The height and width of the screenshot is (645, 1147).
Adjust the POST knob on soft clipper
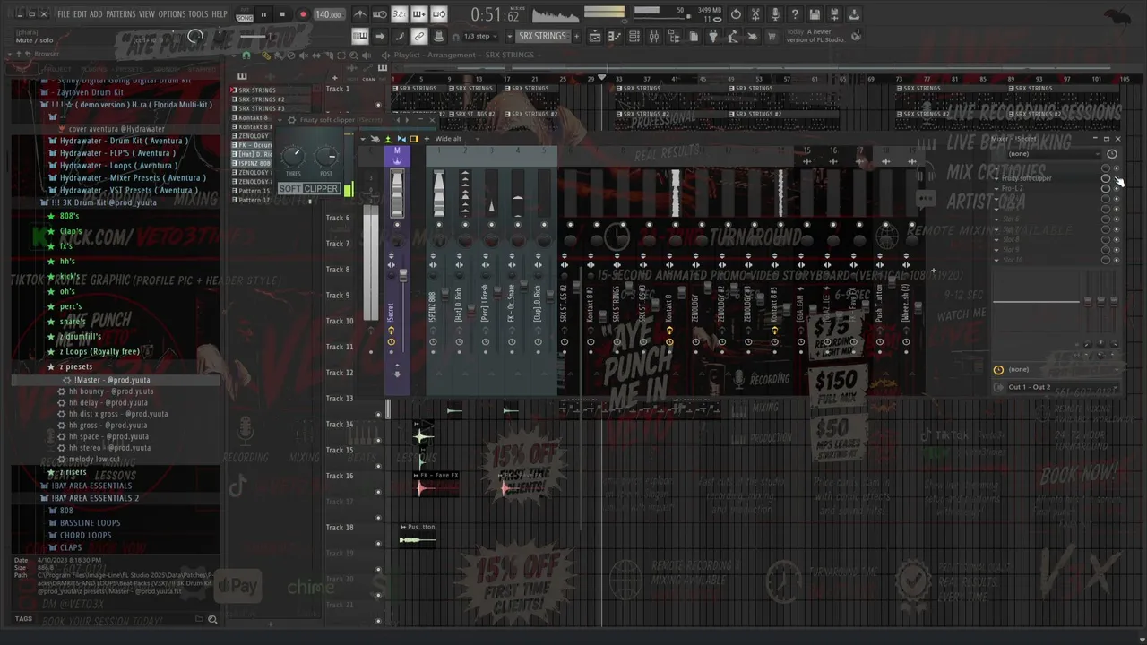[x=326, y=155]
